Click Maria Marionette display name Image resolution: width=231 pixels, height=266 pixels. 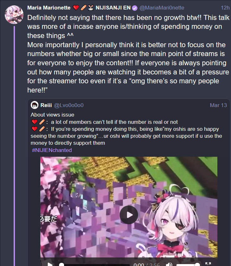(x=49, y=8)
